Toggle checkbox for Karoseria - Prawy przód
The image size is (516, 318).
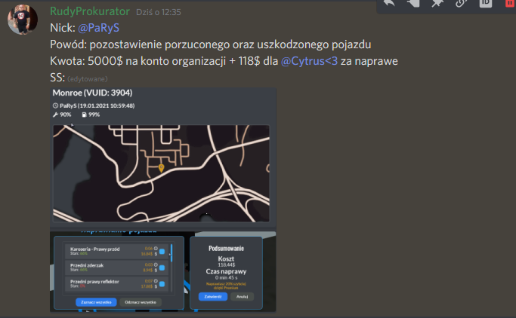(x=162, y=252)
